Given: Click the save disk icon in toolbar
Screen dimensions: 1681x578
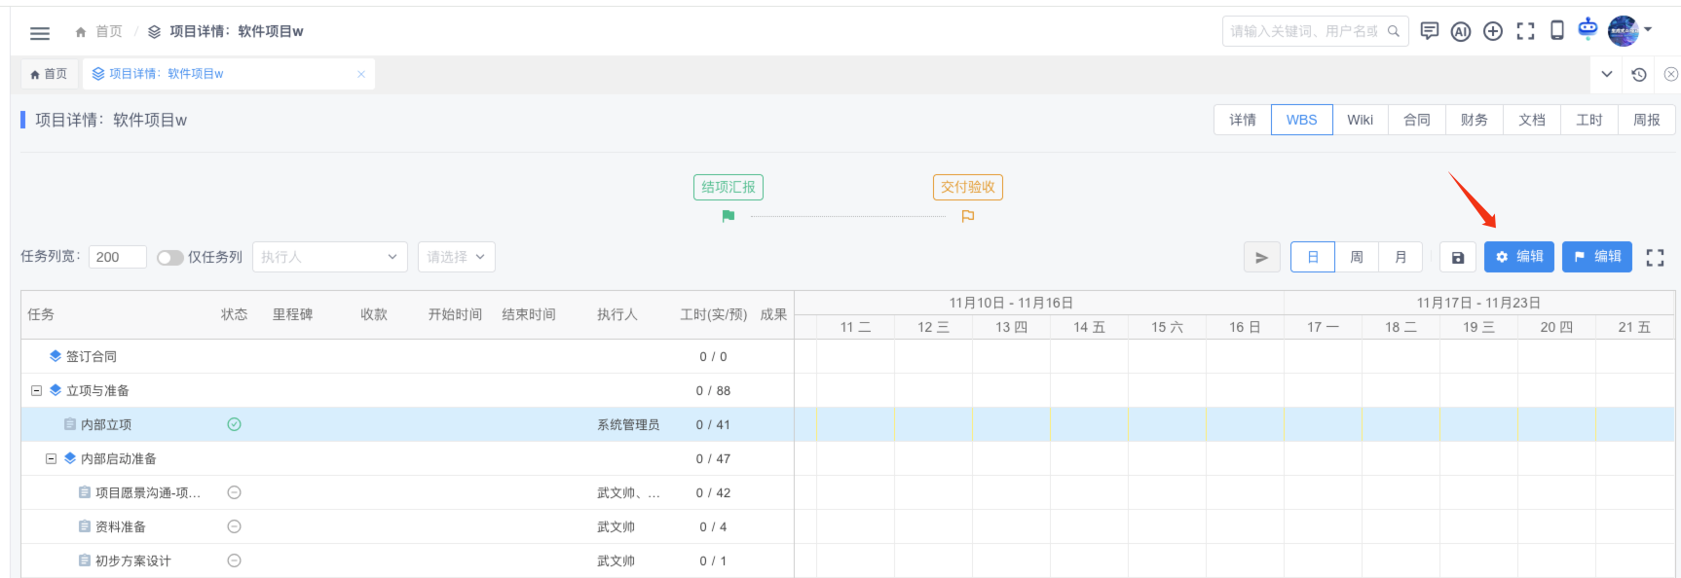Looking at the screenshot, I should point(1457,258).
